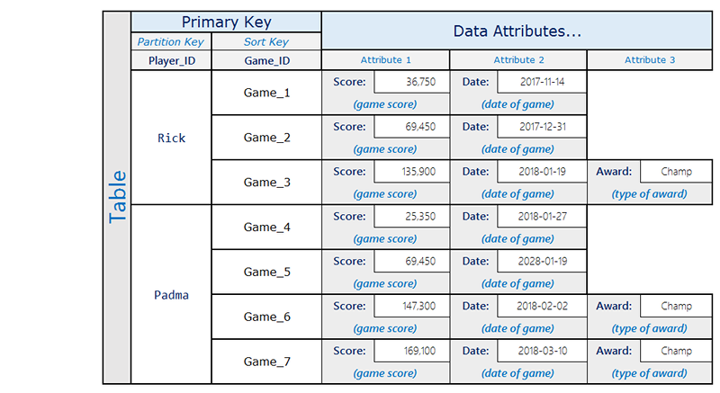Click the vertical Table label
Screen dimensions: 720x393
point(117,198)
